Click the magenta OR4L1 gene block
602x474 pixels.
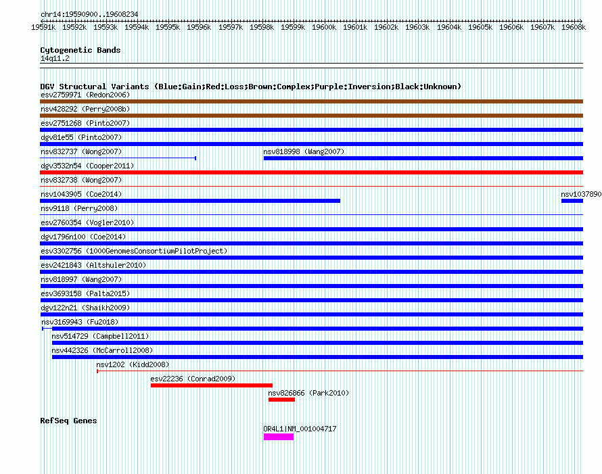tap(279, 437)
